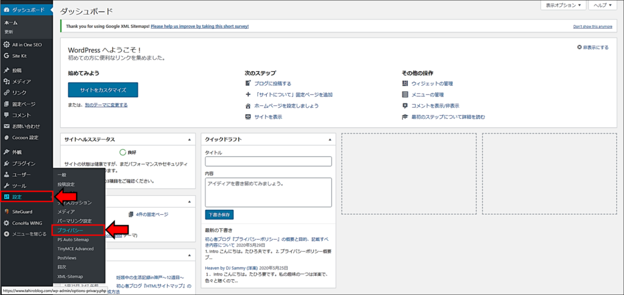Image resolution: width=624 pixels, height=295 pixels.
Task: Focus the Quick Draft タイトル input field
Action: 268,162
